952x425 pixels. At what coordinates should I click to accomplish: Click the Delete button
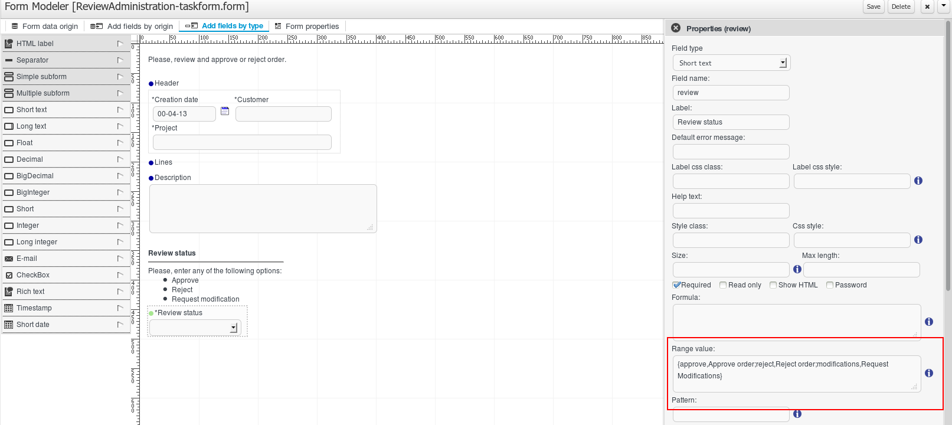(901, 6)
